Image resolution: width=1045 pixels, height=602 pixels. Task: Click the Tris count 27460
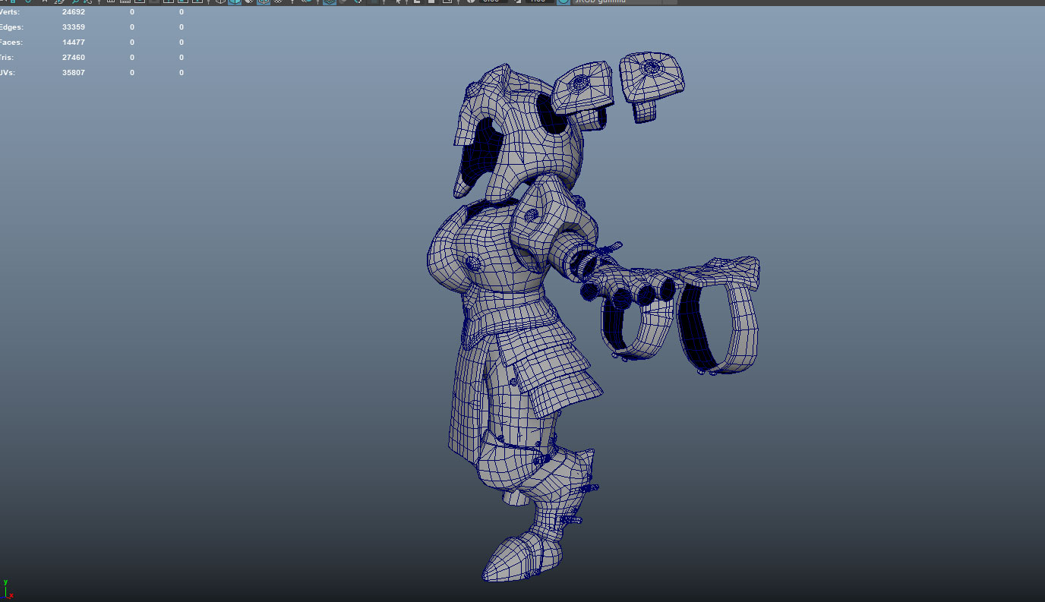click(x=74, y=58)
